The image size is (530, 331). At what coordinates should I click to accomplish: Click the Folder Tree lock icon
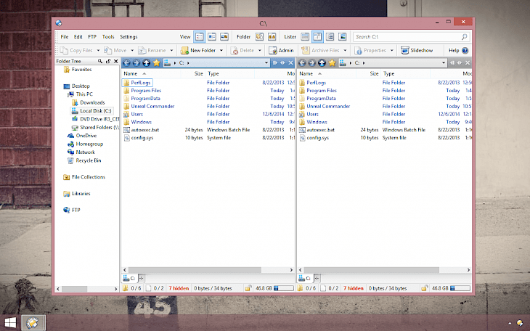tap(108, 61)
